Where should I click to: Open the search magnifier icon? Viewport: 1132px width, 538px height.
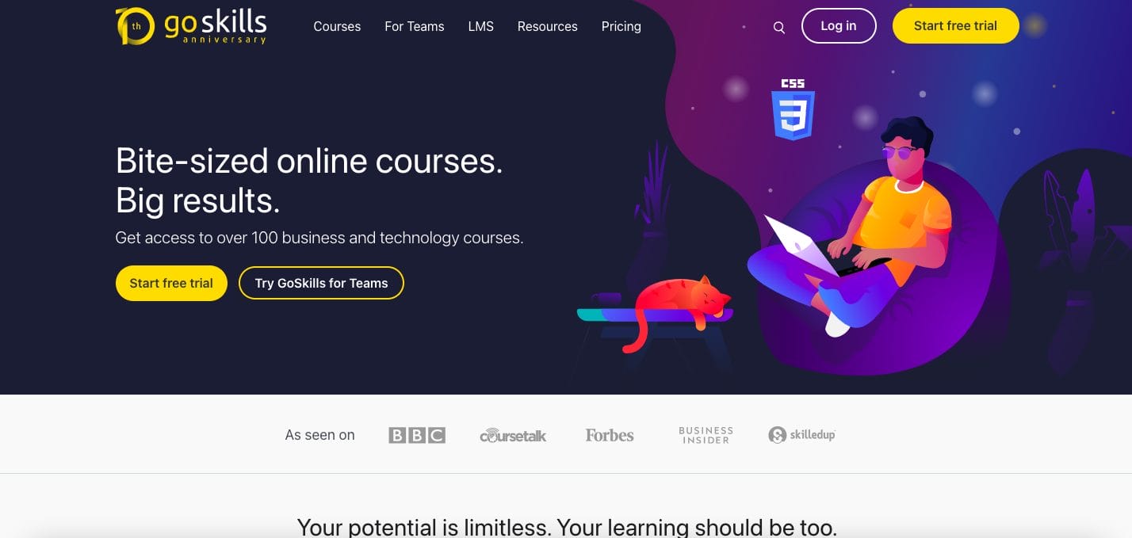[779, 28]
